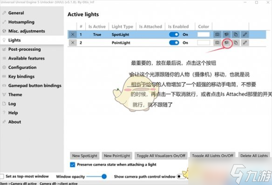
Task: Delete the PointLight row 2 with X button
Action: pyautogui.click(x=73, y=43)
